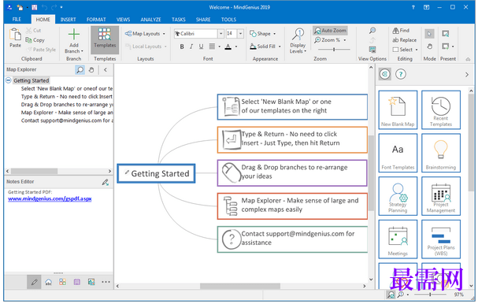Click the ribbon Zoom slider

(x=334, y=49)
